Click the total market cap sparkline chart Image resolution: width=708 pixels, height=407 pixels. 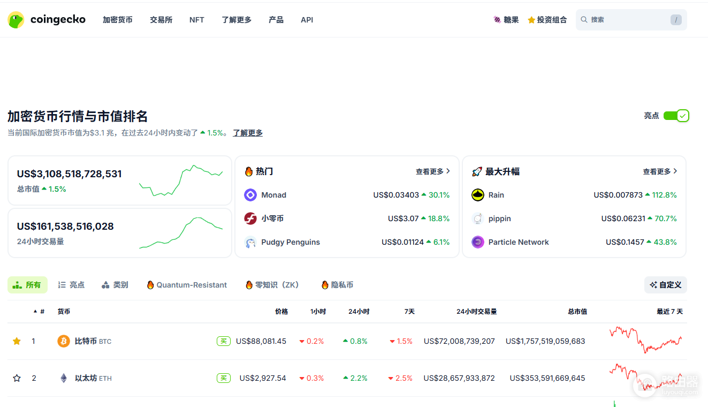(181, 180)
